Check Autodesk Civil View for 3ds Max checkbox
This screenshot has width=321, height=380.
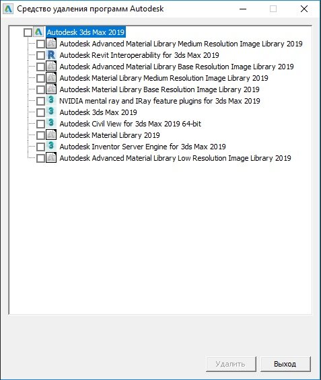point(40,124)
